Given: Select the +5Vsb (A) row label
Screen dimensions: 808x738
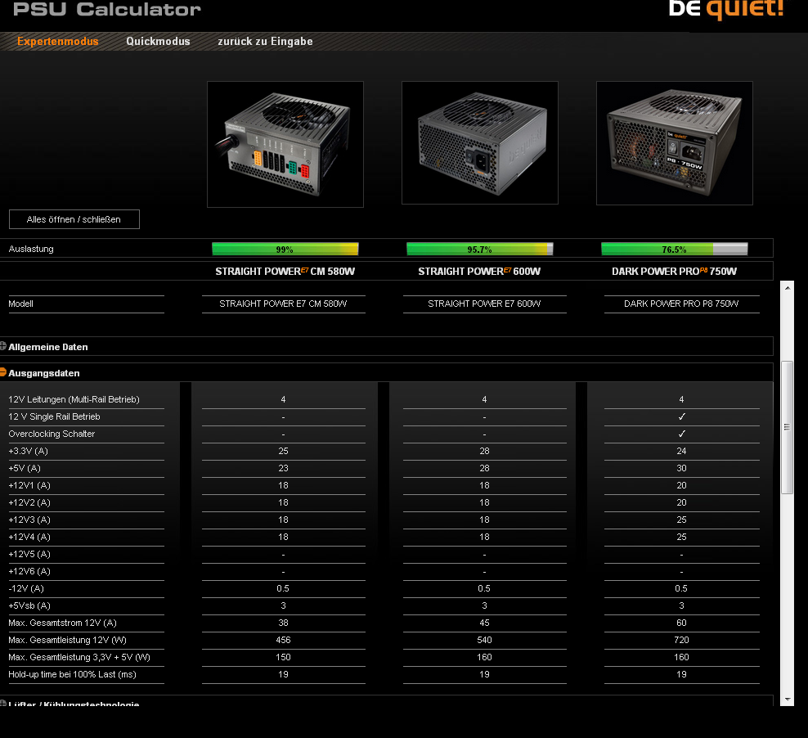Looking at the screenshot, I should pos(29,605).
